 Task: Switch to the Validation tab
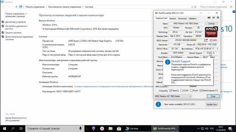coord(192,19)
